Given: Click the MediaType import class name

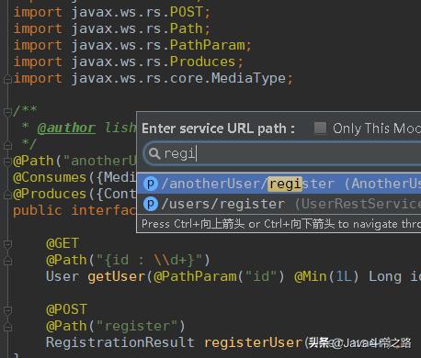Looking at the screenshot, I should 248,78.
